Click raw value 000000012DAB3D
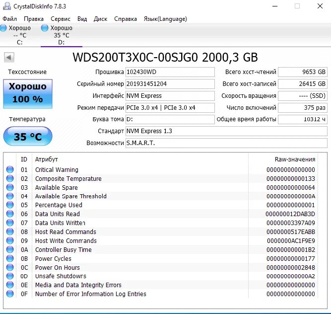The height and width of the screenshot is (314, 331). (290, 214)
